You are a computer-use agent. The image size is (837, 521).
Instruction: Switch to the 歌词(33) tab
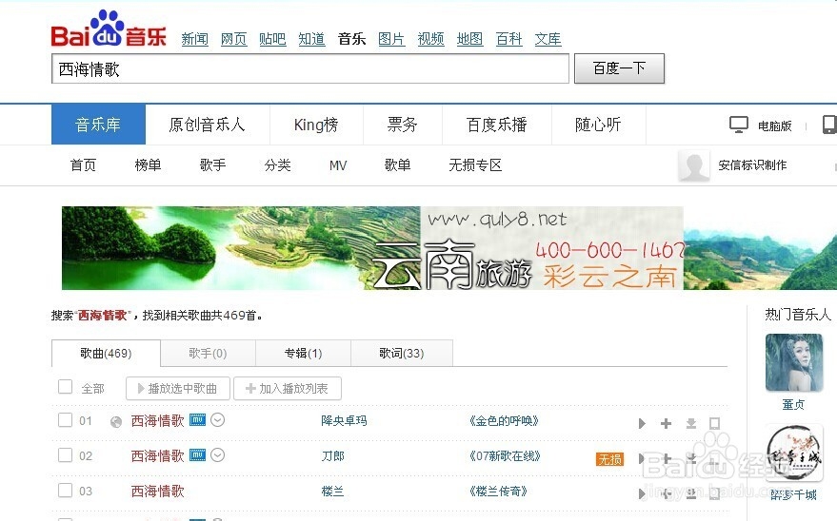pyautogui.click(x=402, y=353)
